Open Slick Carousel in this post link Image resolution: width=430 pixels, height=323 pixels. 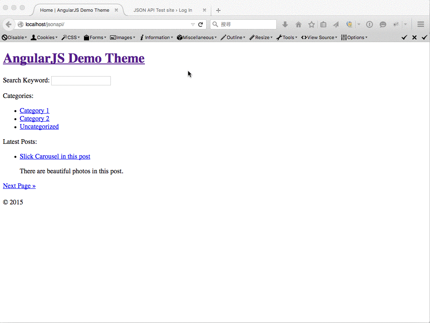coord(55,156)
